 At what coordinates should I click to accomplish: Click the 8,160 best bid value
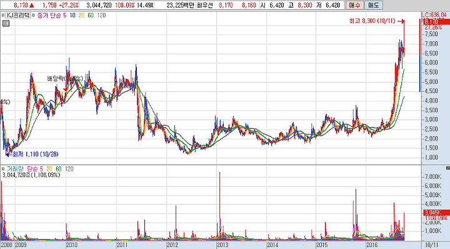pyautogui.click(x=249, y=5)
